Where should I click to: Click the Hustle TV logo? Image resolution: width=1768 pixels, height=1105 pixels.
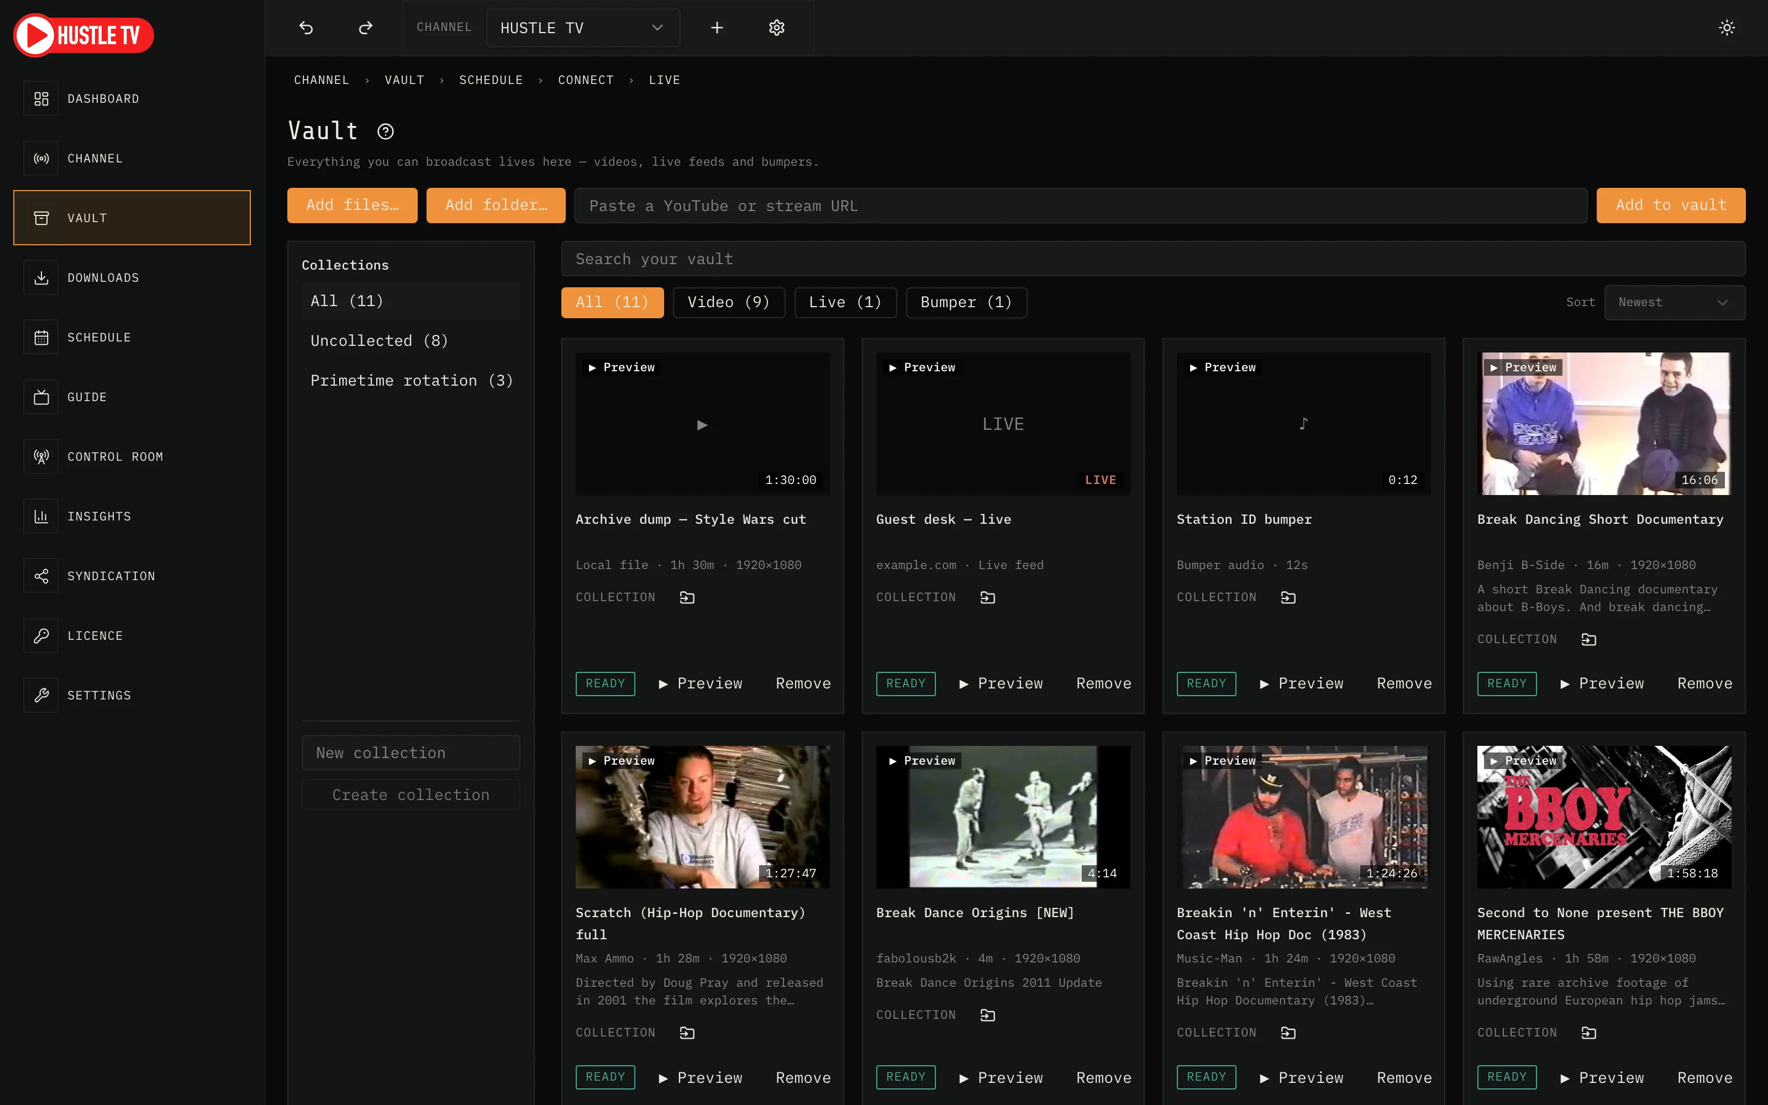pos(83,35)
